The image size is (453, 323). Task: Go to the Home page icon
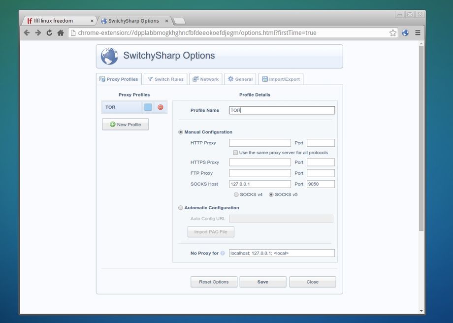click(x=61, y=32)
